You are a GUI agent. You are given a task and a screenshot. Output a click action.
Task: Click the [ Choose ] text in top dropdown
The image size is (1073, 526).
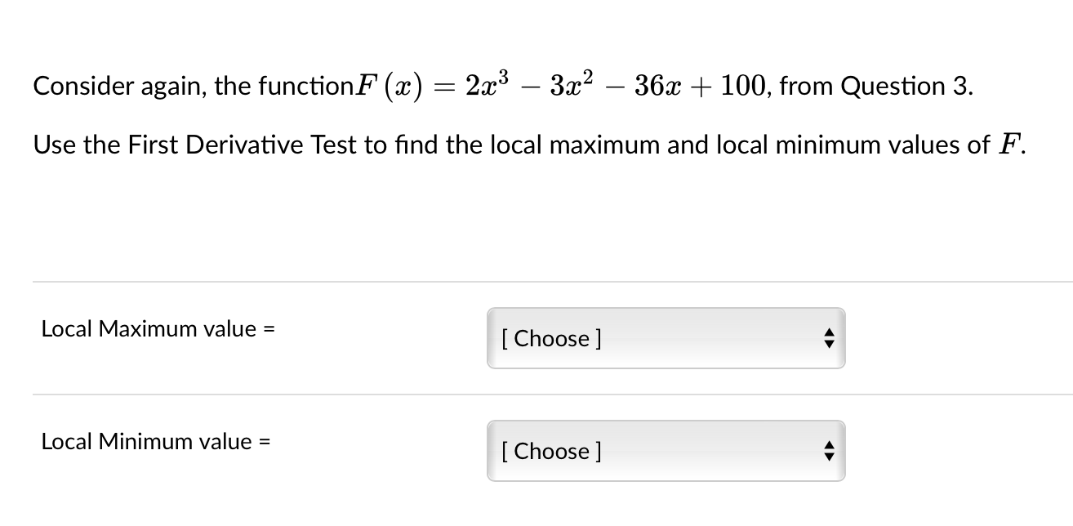(552, 338)
